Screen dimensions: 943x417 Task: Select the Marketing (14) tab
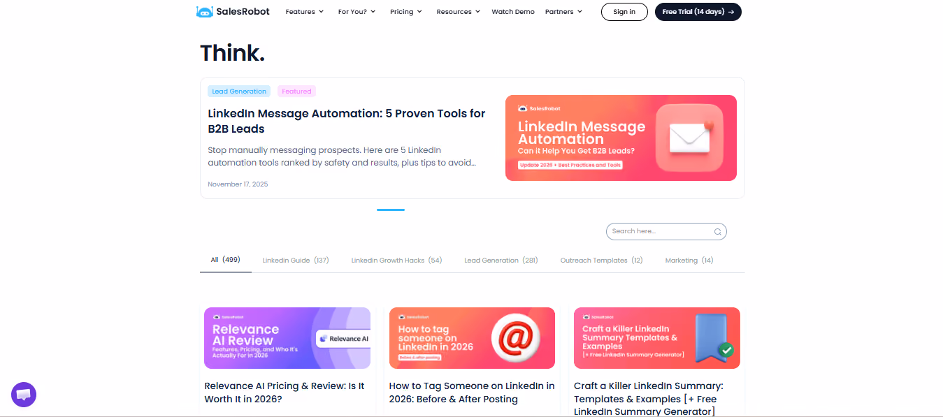(689, 260)
